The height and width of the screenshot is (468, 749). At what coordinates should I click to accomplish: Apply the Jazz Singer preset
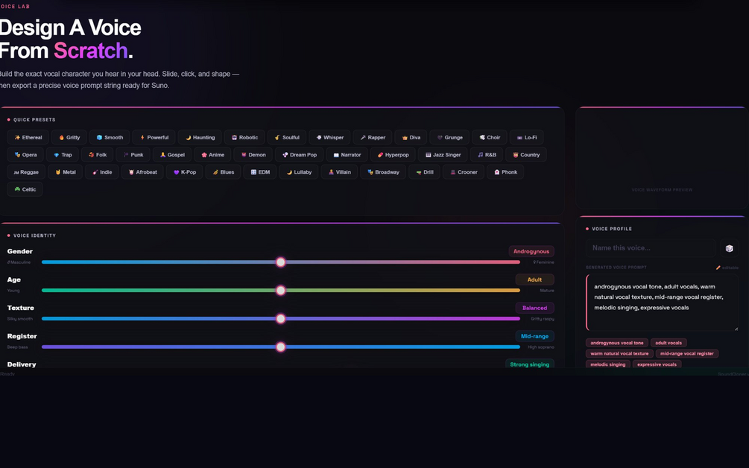click(x=443, y=155)
